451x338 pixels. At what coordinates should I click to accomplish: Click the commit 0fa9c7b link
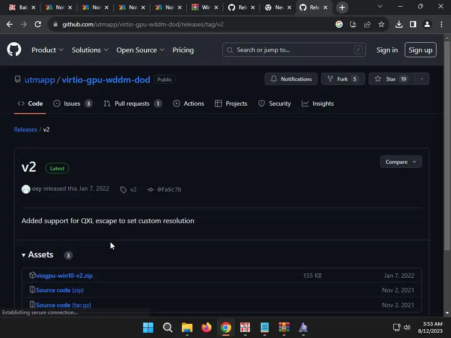point(169,189)
